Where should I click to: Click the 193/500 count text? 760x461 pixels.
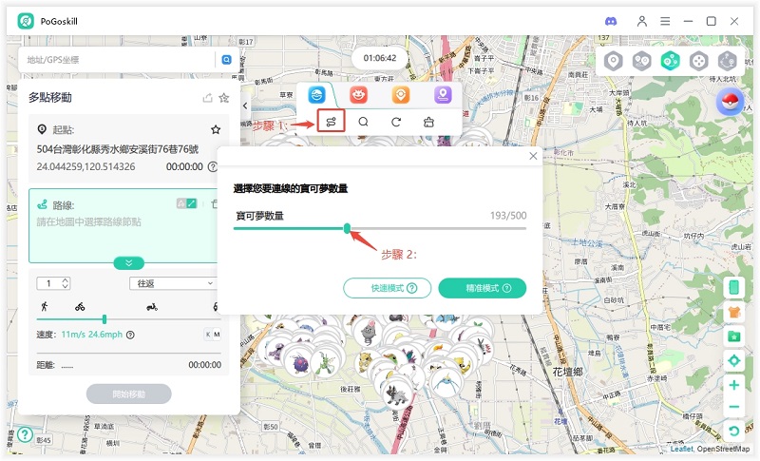tap(508, 216)
